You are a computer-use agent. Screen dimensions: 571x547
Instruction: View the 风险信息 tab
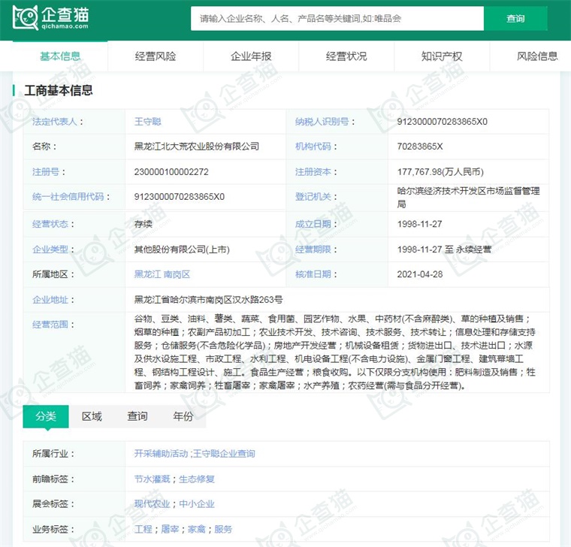536,56
